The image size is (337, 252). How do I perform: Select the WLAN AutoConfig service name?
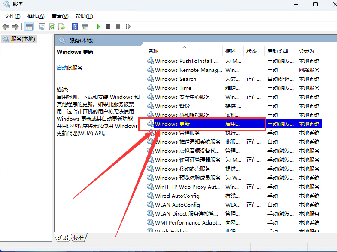point(177,205)
